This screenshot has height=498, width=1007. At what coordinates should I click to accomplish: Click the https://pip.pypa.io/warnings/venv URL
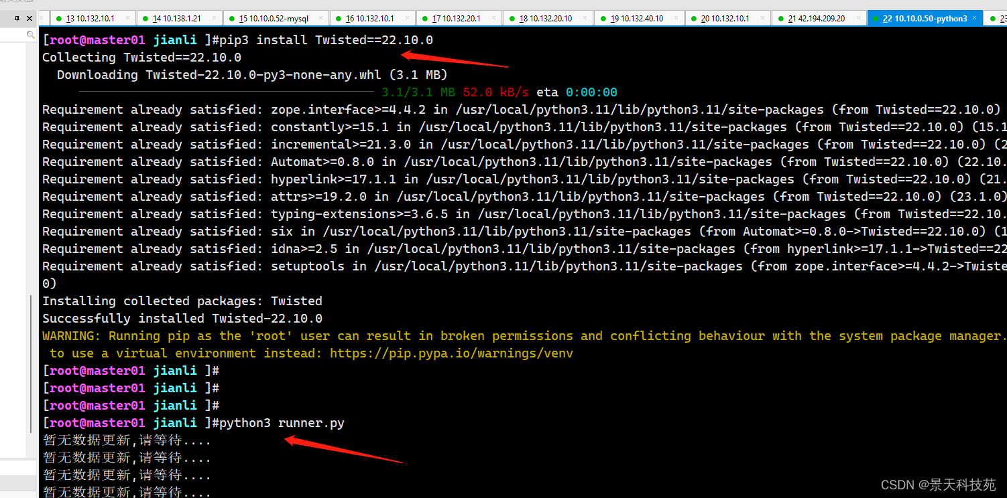click(x=451, y=353)
